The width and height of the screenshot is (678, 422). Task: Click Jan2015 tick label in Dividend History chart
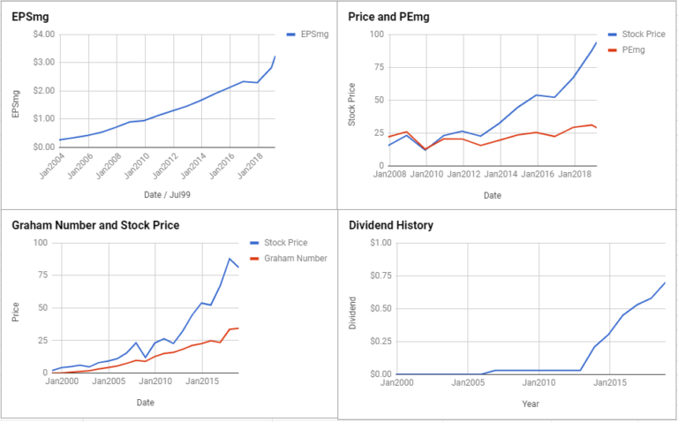[x=608, y=382]
